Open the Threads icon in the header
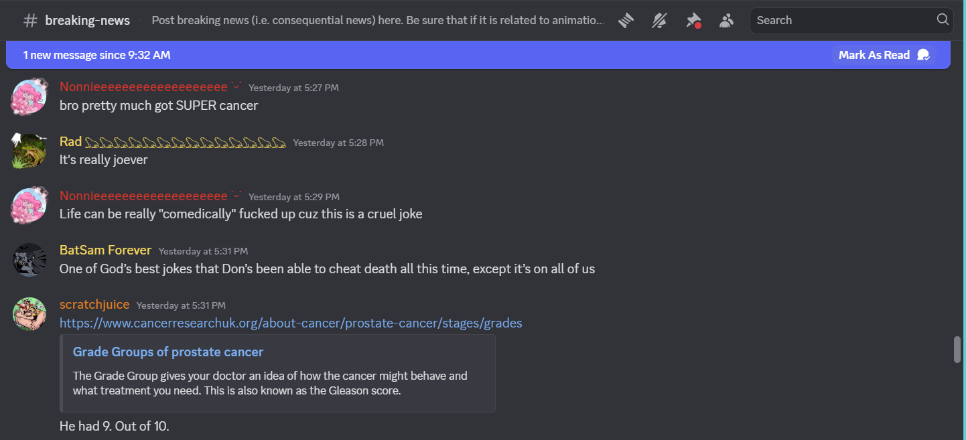This screenshot has height=440, width=966. coord(626,20)
